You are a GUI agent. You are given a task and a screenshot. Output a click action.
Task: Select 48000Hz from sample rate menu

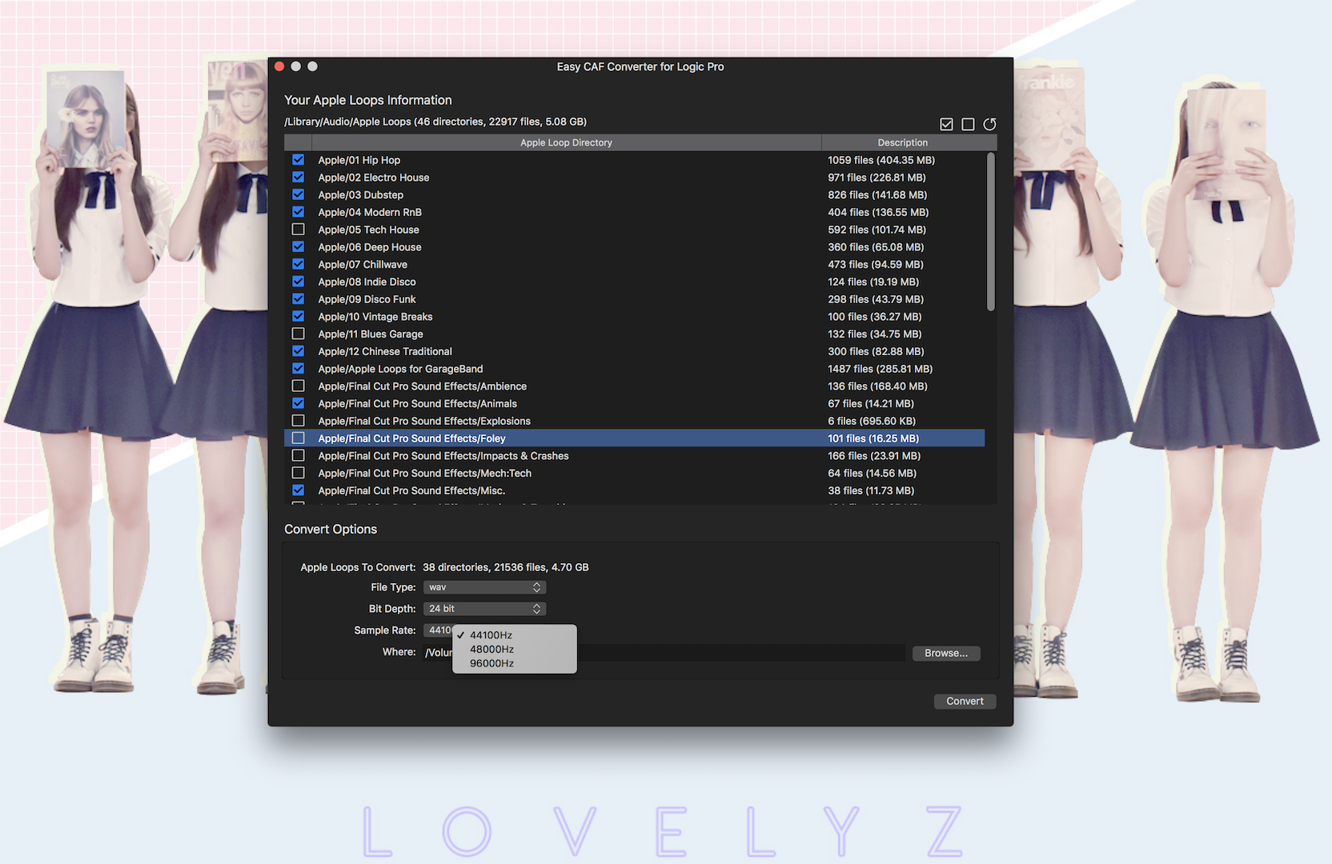pyautogui.click(x=491, y=650)
